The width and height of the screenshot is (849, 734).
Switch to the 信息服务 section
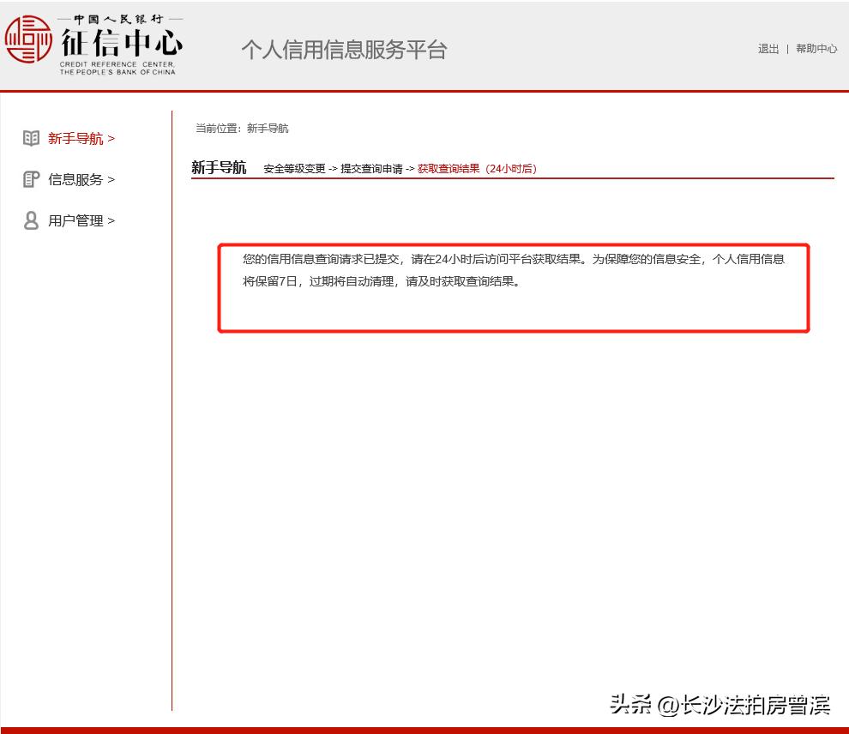pos(75,179)
